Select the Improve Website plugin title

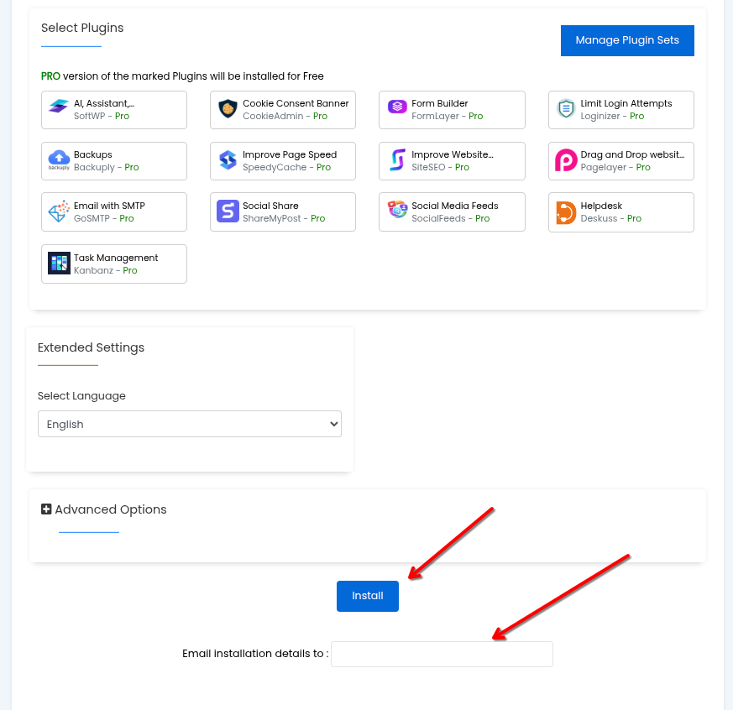pos(452,154)
